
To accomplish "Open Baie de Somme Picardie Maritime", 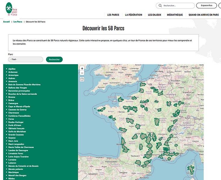I will [x=24, y=85].
